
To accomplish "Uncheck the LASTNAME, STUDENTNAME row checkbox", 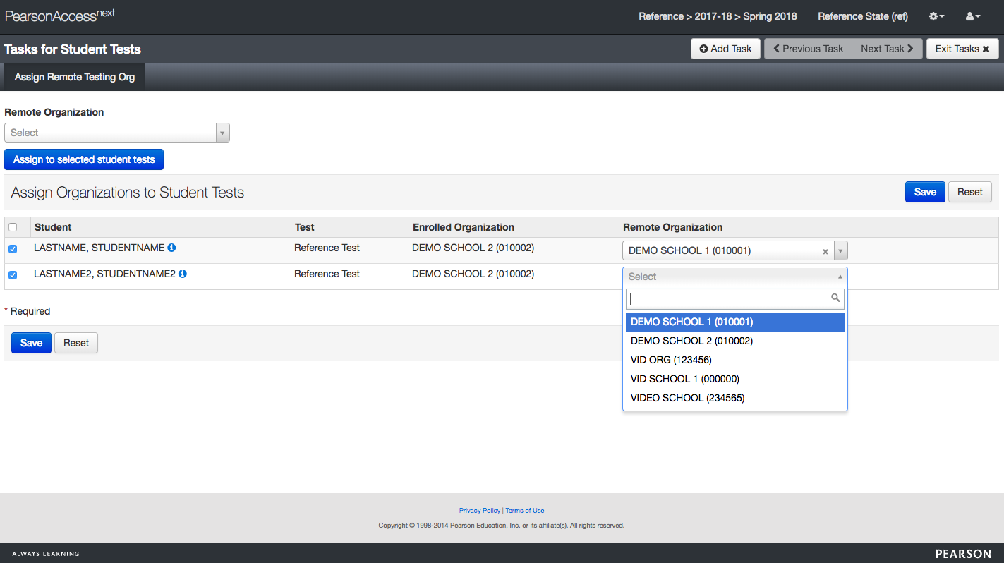I will [x=13, y=249].
